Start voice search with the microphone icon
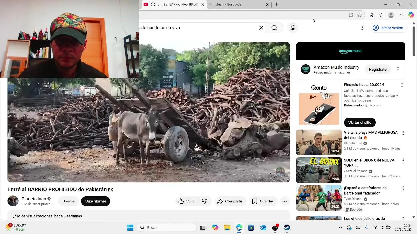417x234 pixels. 293,28
